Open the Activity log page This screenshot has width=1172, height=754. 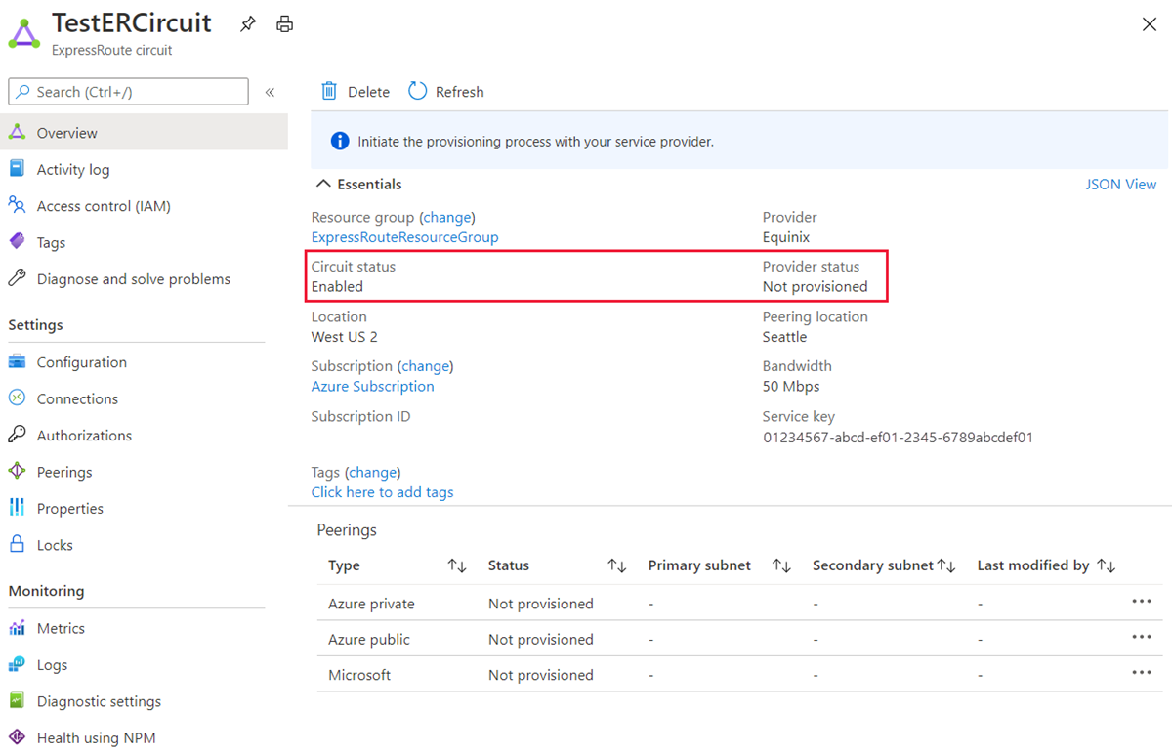[73, 169]
